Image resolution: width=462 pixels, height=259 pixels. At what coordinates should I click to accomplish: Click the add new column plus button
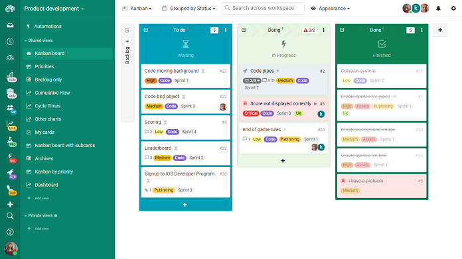pyautogui.click(x=440, y=30)
